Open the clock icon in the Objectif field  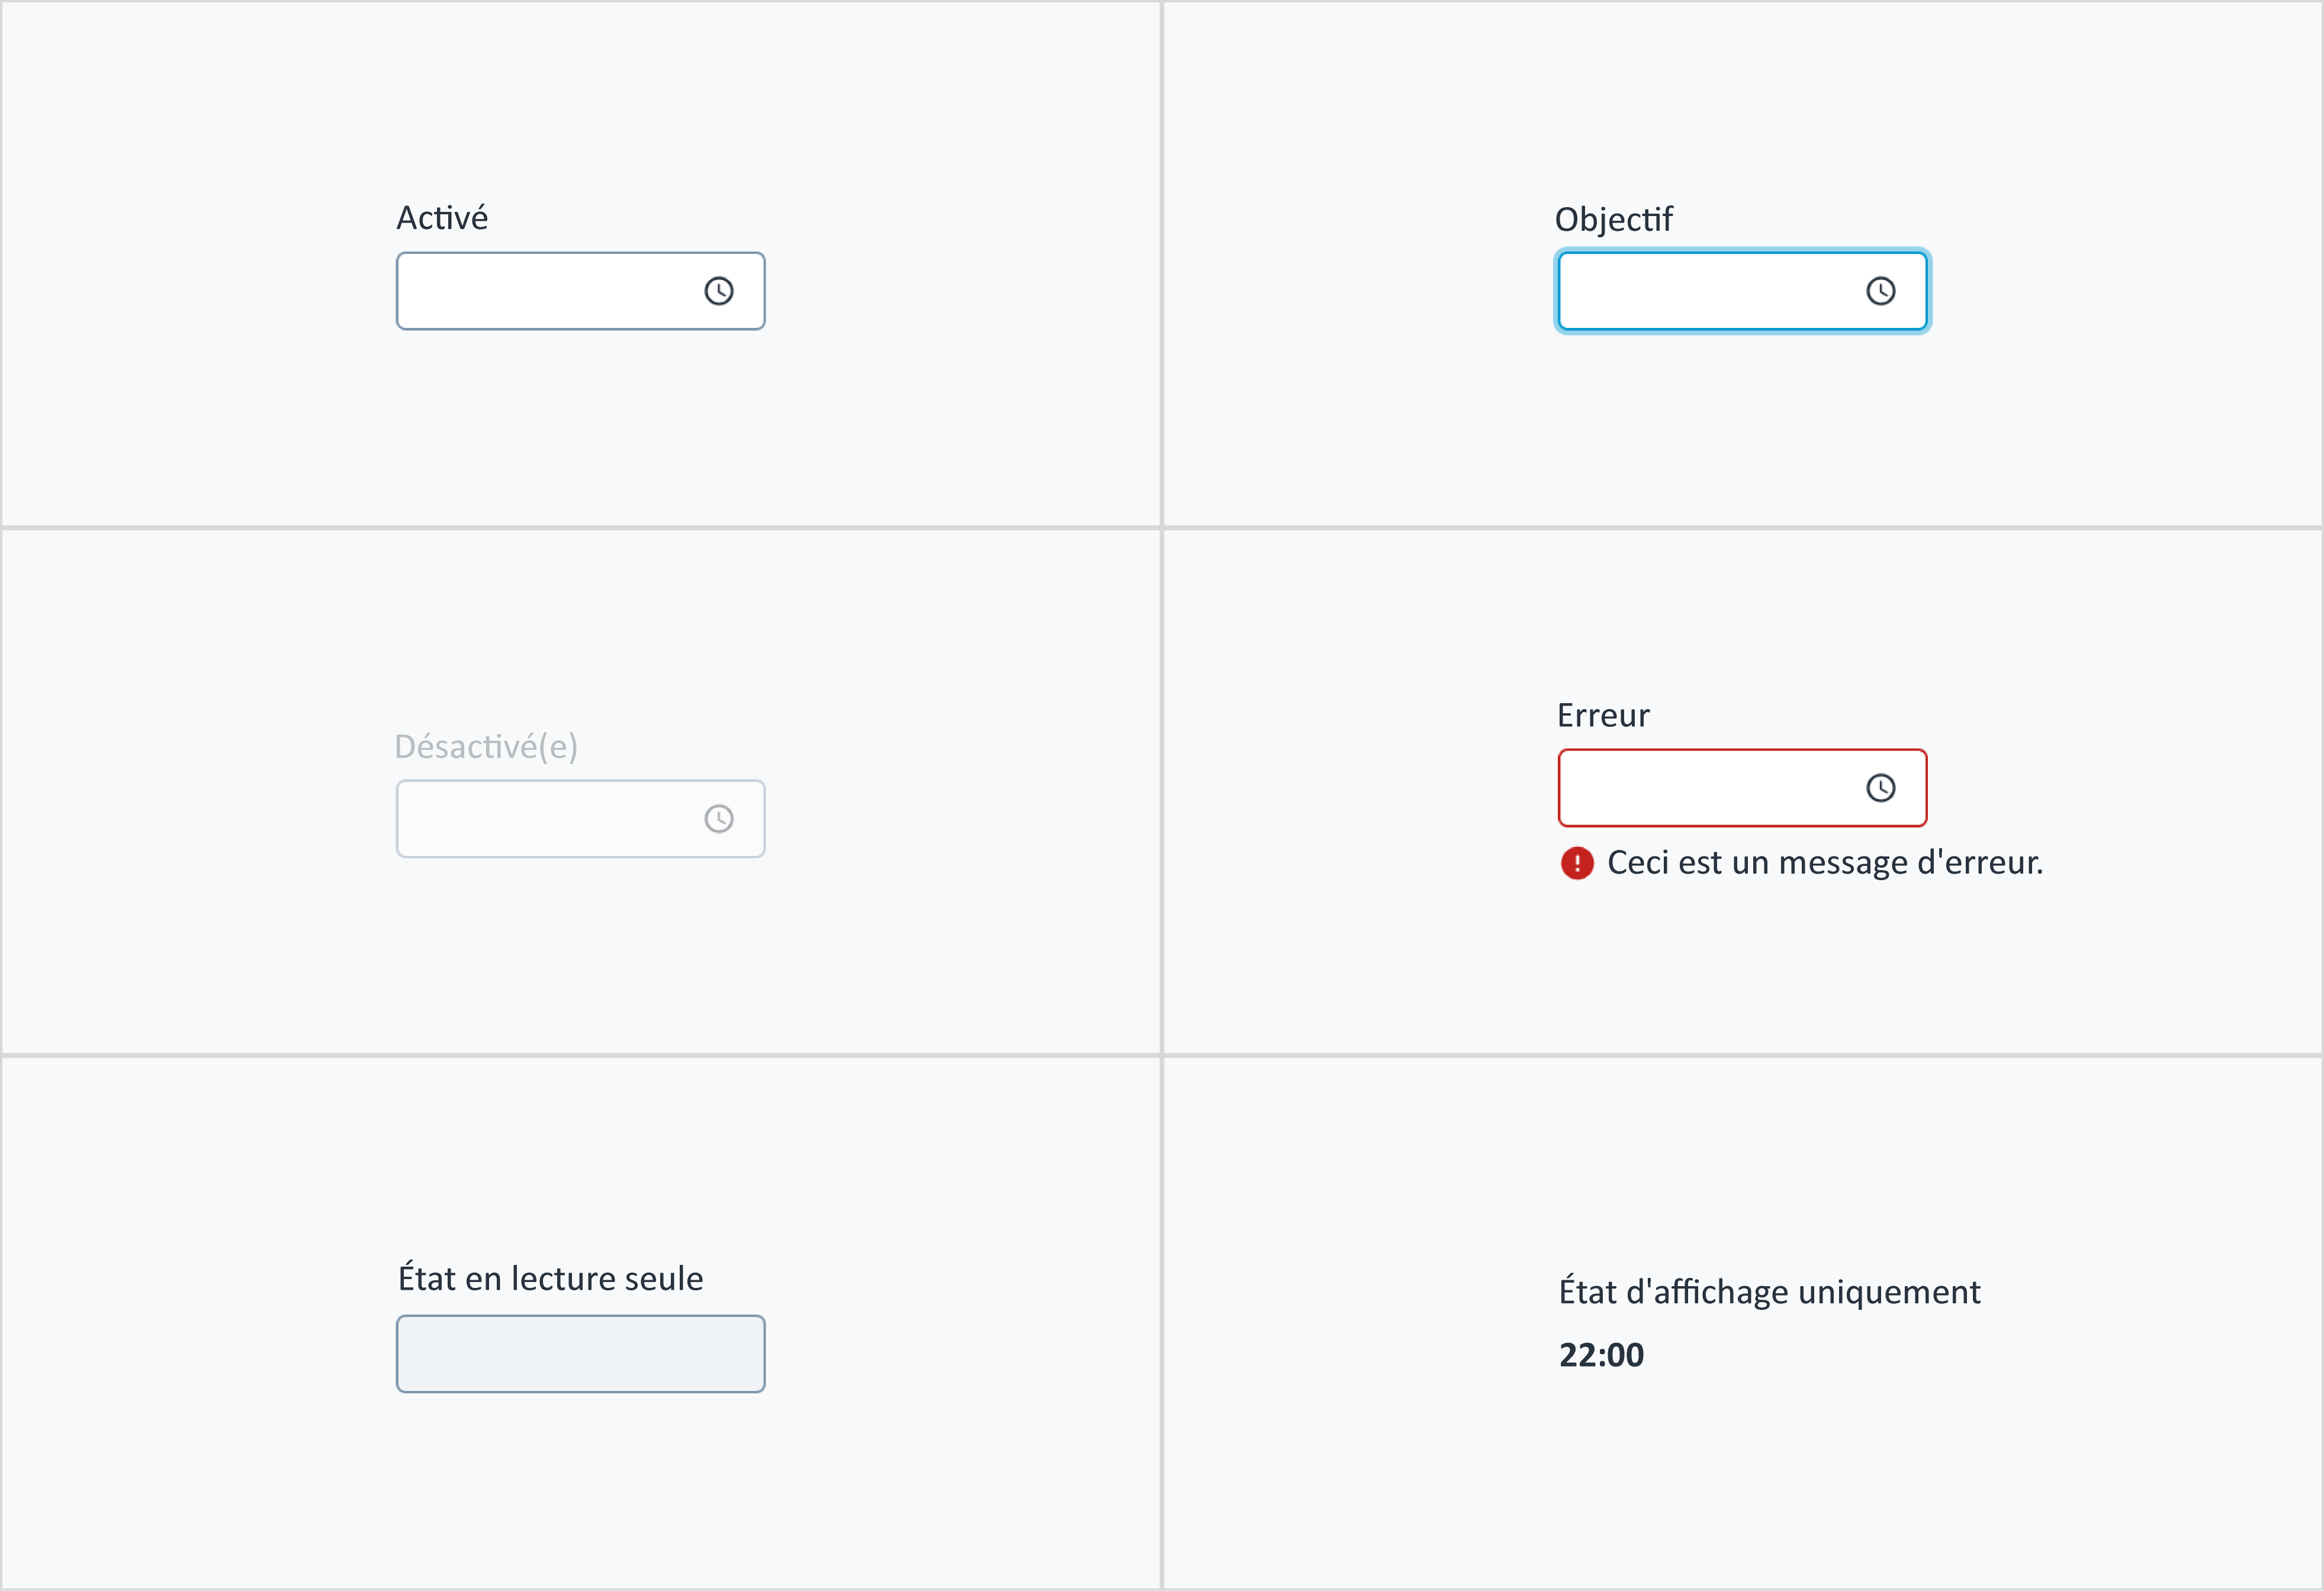1881,291
